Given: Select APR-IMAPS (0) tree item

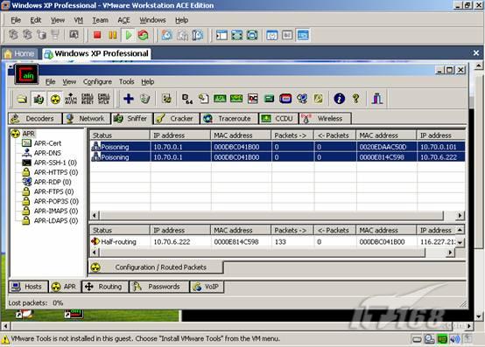Looking at the screenshot, I should pyautogui.click(x=56, y=212).
